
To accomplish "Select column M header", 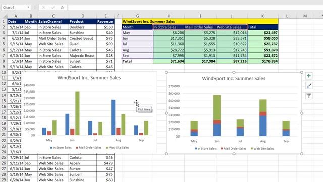I will click(x=305, y=16).
